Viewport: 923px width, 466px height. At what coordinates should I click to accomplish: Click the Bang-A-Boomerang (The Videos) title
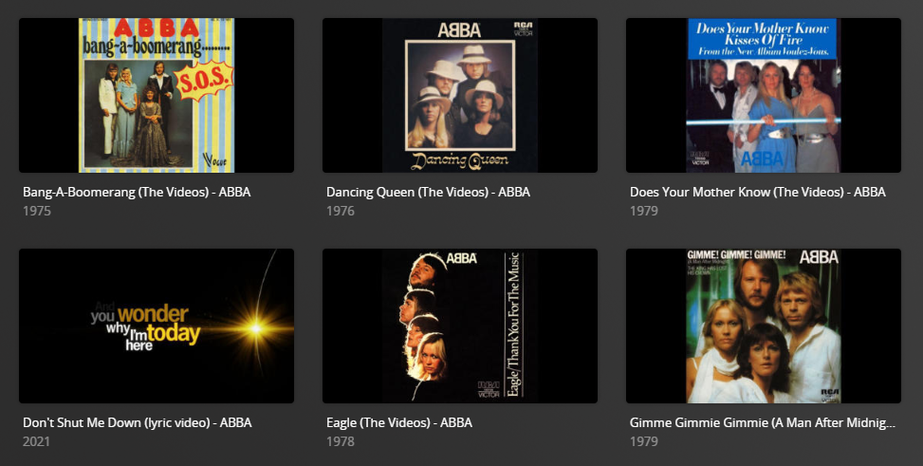point(137,192)
